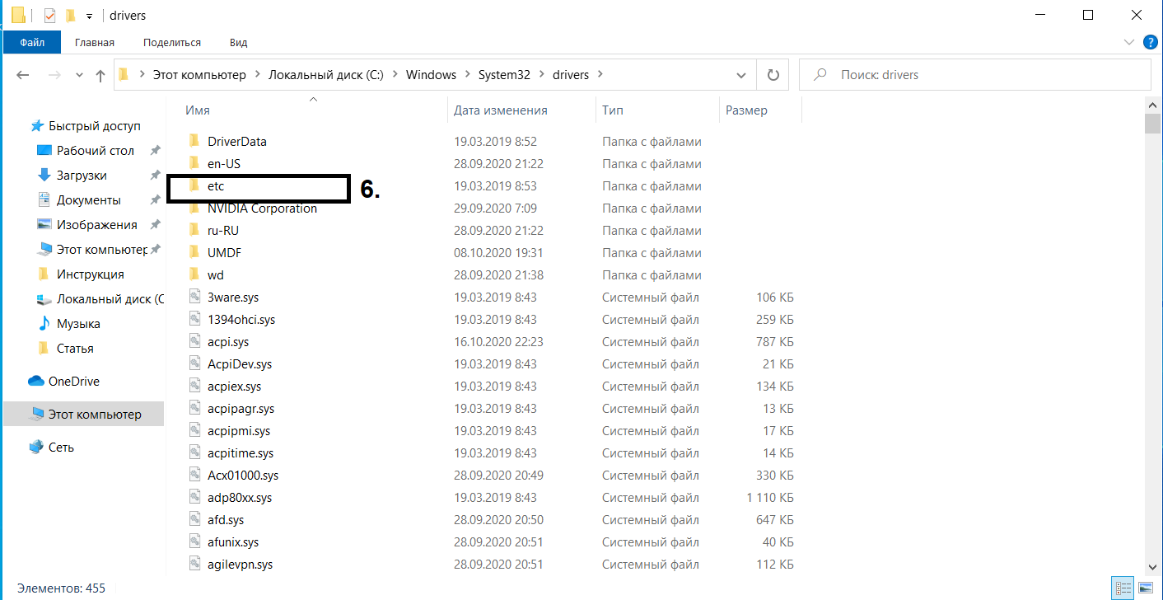Click the Properties quick access toolbar icon

[x=49, y=15]
